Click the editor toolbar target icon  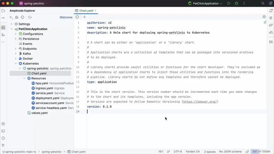[x=77, y=17]
